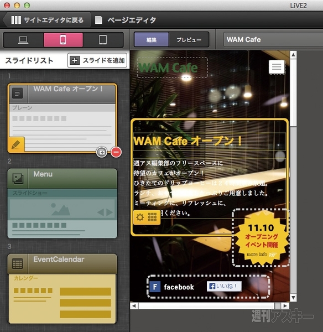Switch to tablet view
The height and width of the screenshot is (332, 323).
tap(103, 40)
